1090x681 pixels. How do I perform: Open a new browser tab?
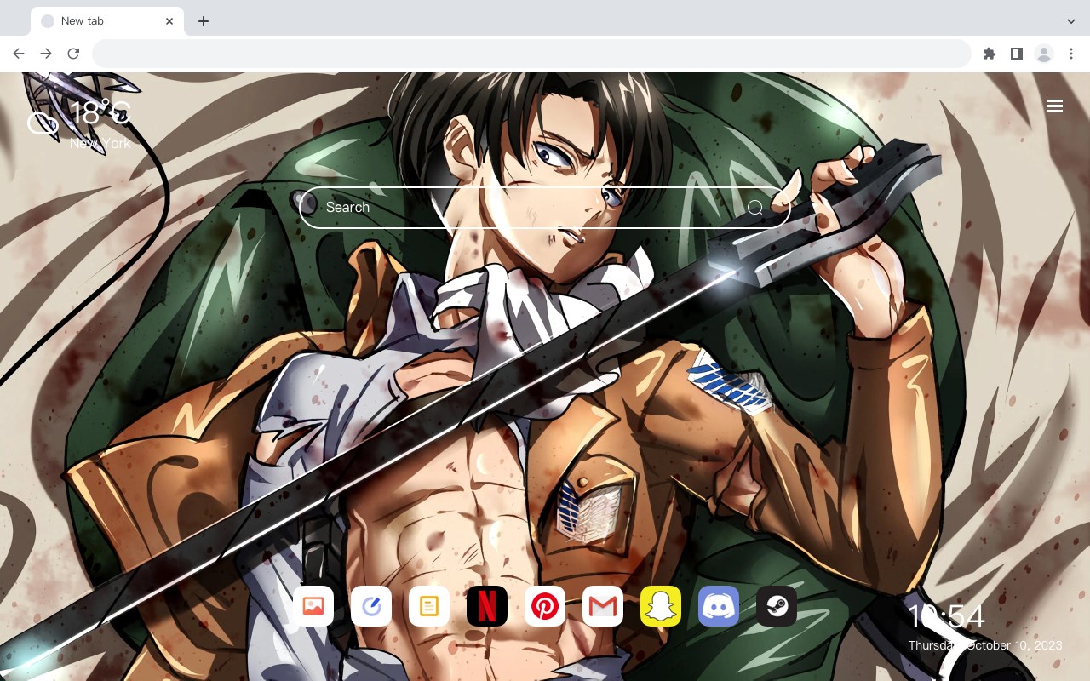[203, 21]
